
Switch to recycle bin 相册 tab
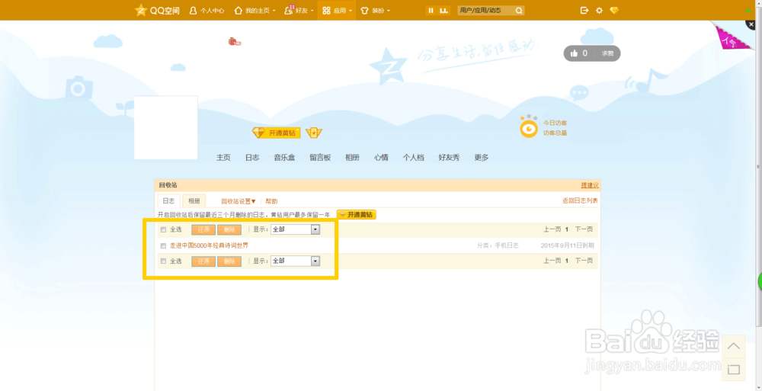point(194,201)
